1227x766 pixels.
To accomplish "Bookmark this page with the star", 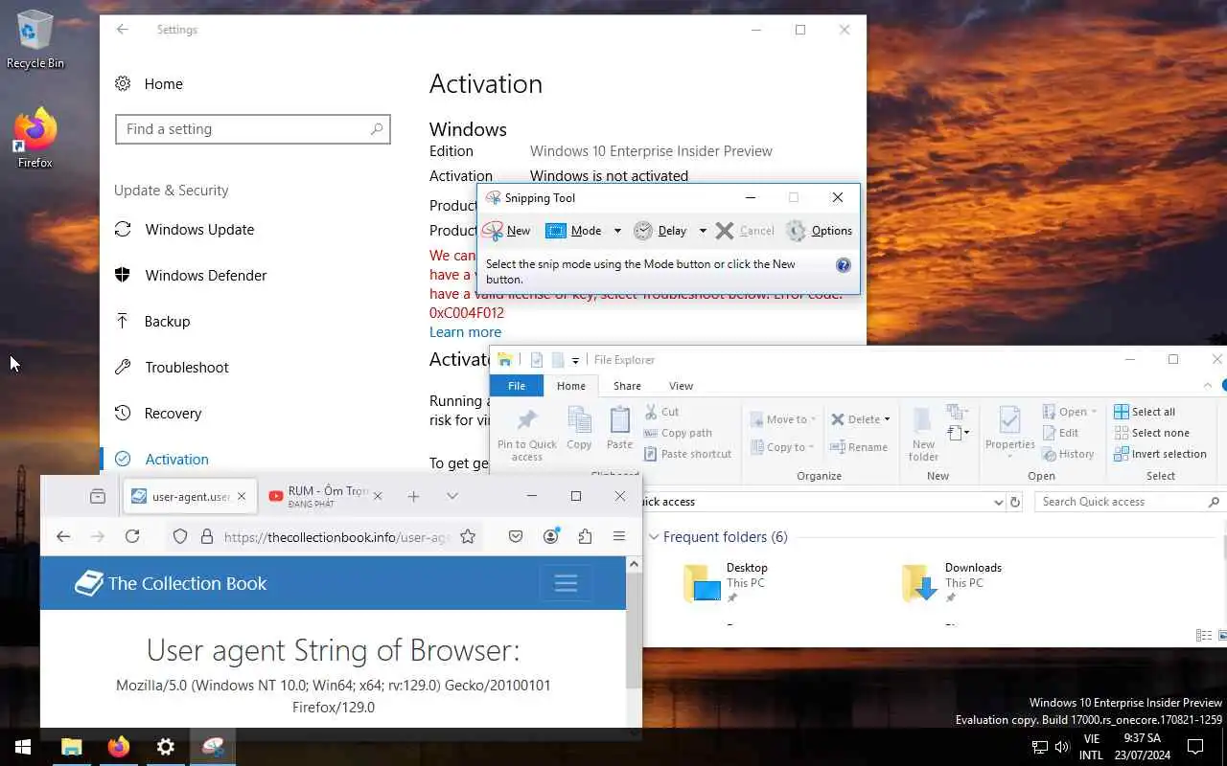I will tap(468, 537).
